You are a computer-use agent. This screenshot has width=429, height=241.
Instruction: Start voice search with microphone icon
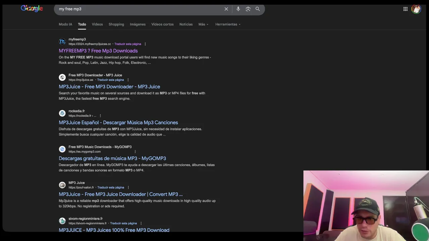tap(238, 9)
